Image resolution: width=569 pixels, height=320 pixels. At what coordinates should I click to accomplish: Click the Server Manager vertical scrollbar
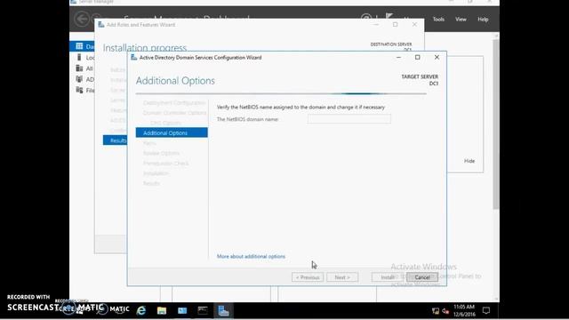pyautogui.click(x=496, y=124)
